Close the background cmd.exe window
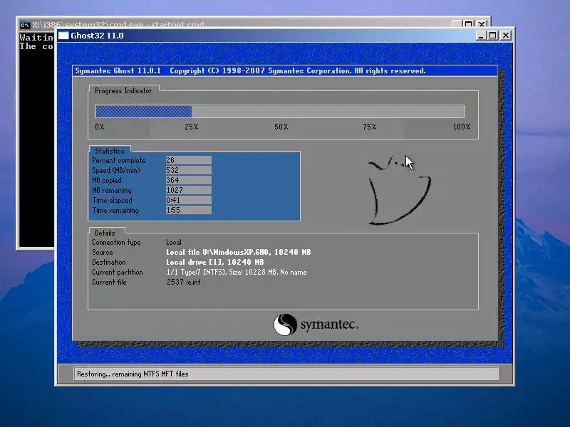570x427 pixels. pyautogui.click(x=482, y=24)
